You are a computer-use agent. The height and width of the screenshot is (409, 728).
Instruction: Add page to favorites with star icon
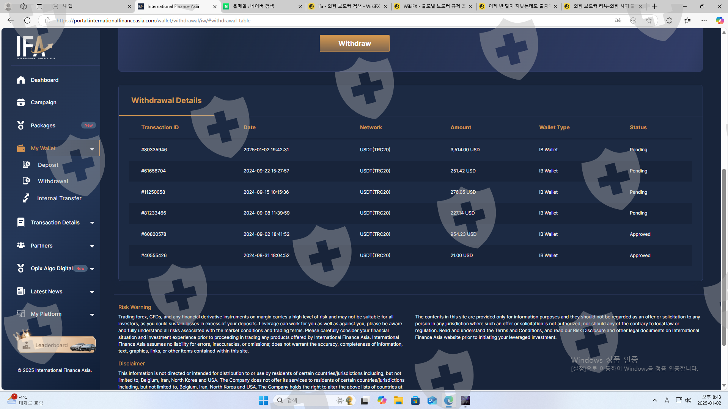(x=649, y=20)
